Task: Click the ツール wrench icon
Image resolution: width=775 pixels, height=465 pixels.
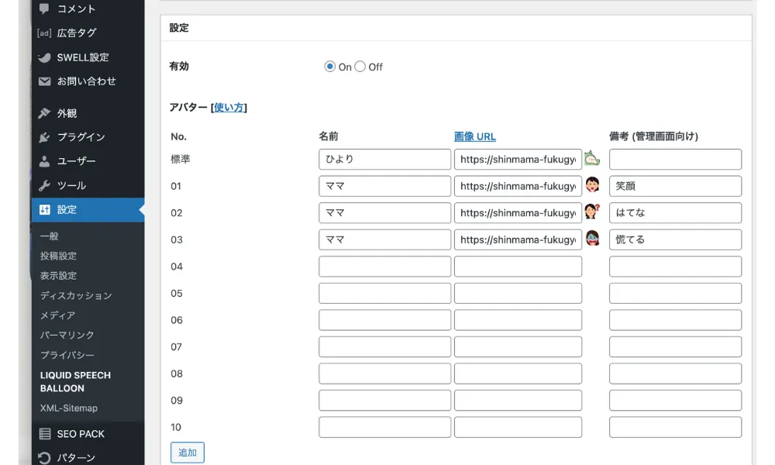Action: pyautogui.click(x=45, y=185)
